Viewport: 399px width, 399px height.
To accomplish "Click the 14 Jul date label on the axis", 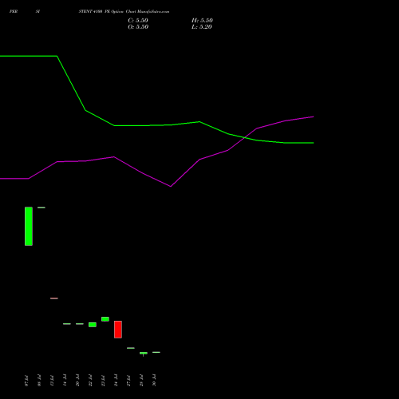I will [x=65, y=381].
